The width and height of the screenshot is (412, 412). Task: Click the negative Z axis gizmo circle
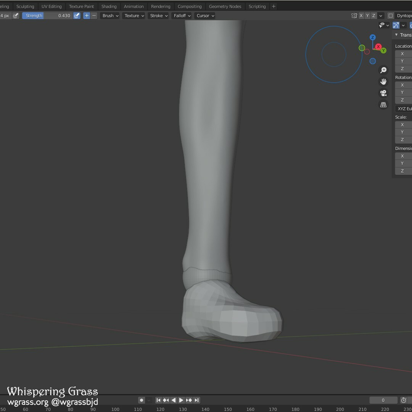coord(373,61)
